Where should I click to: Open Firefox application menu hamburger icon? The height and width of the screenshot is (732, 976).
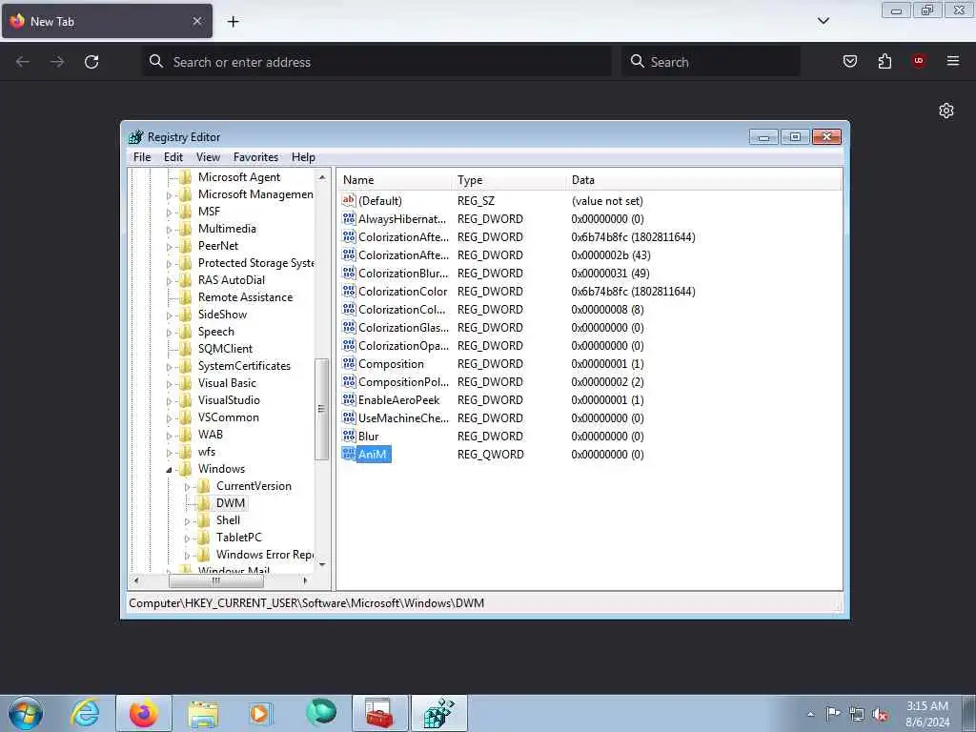[x=952, y=61]
